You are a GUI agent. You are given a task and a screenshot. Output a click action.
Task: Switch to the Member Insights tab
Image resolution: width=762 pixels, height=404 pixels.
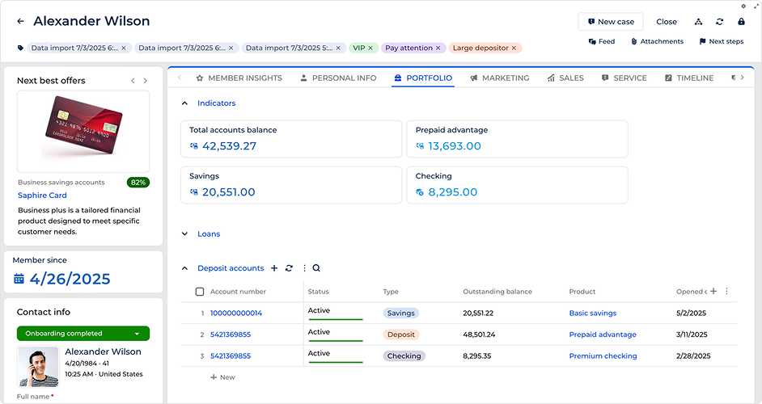239,78
